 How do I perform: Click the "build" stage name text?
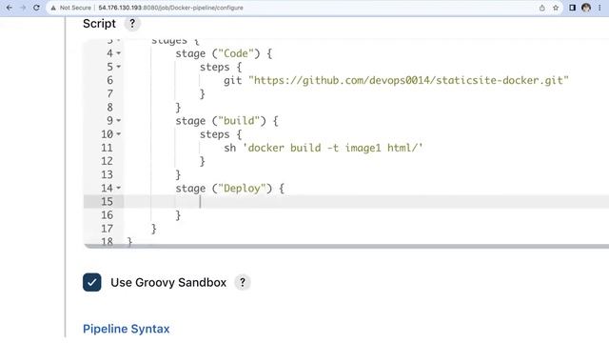pyautogui.click(x=239, y=121)
